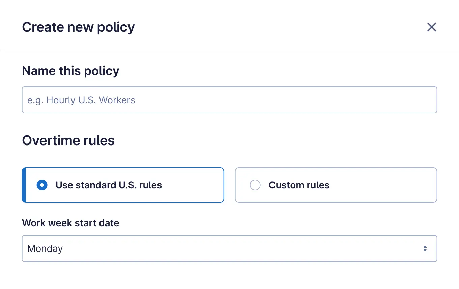
Task: Click the 'Use standard U.S. rules' label
Action: 109,185
